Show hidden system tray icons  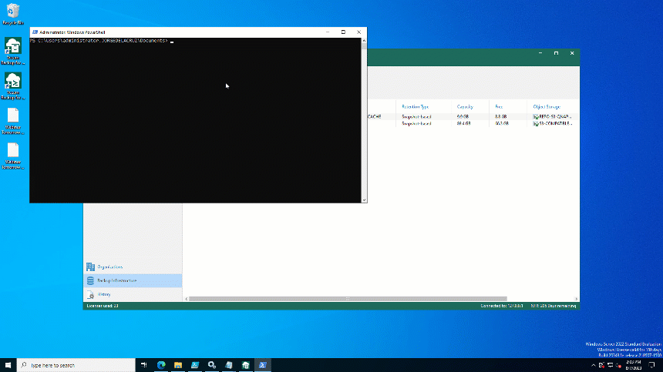point(594,365)
